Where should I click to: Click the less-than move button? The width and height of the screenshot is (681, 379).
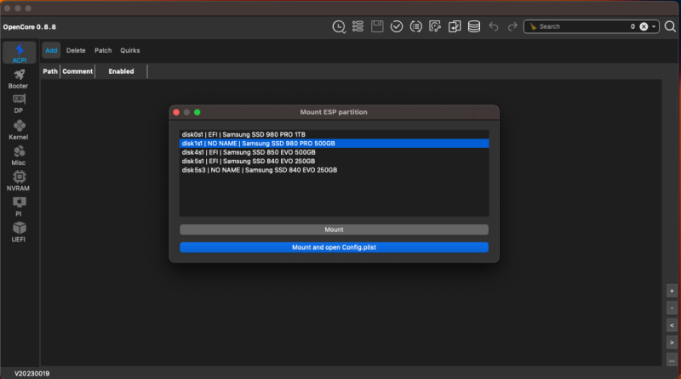[x=672, y=325]
